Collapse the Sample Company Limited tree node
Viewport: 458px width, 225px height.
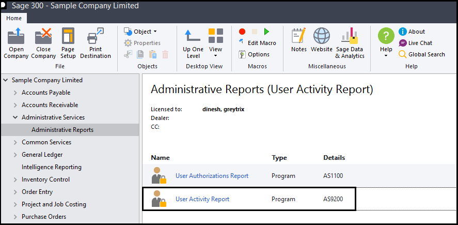click(x=6, y=80)
